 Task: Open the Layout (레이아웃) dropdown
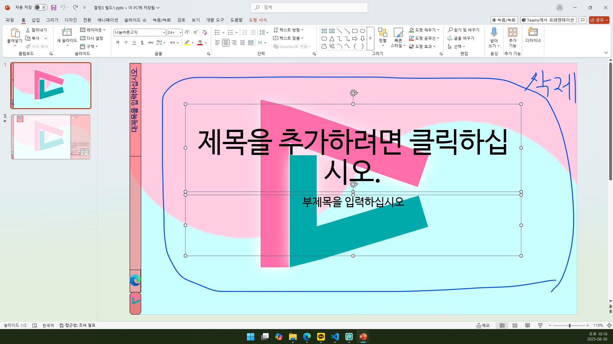[x=93, y=30]
